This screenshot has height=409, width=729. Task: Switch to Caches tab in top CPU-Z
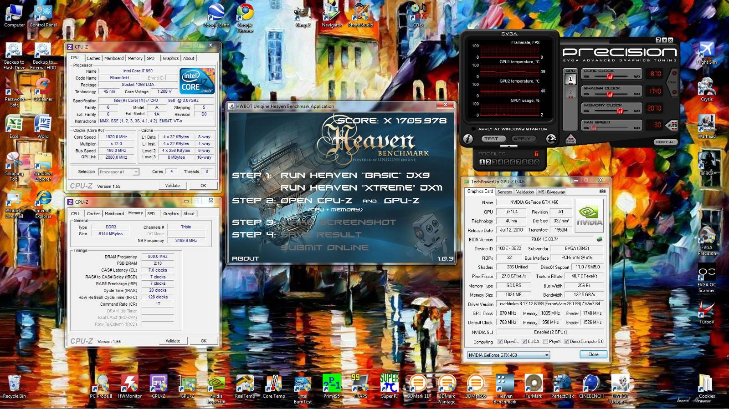pyautogui.click(x=93, y=58)
